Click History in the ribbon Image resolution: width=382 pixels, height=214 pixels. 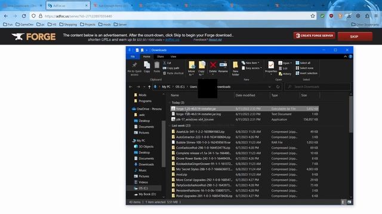[285, 74]
